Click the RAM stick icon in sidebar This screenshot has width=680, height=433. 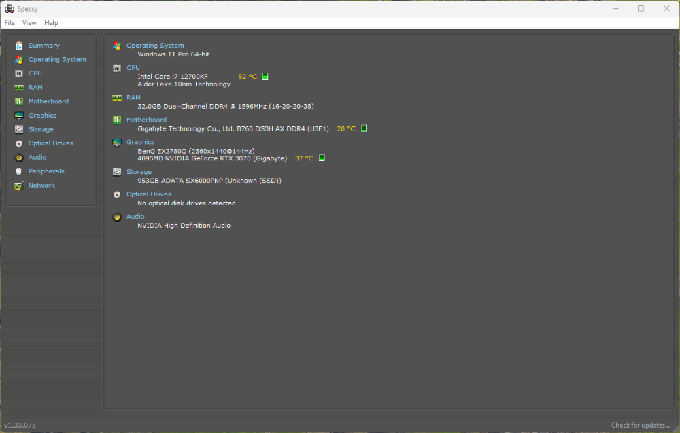coord(18,88)
